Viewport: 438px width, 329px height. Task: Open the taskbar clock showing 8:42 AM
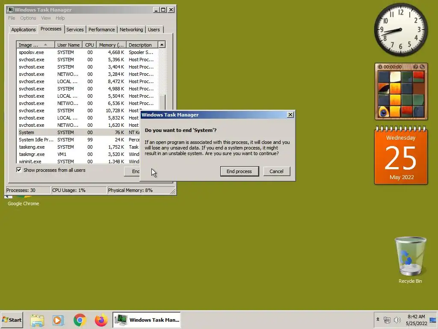416,320
